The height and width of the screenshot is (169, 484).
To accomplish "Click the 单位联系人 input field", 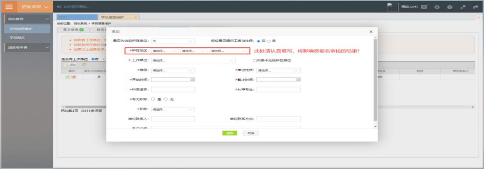I will pos(173,119).
